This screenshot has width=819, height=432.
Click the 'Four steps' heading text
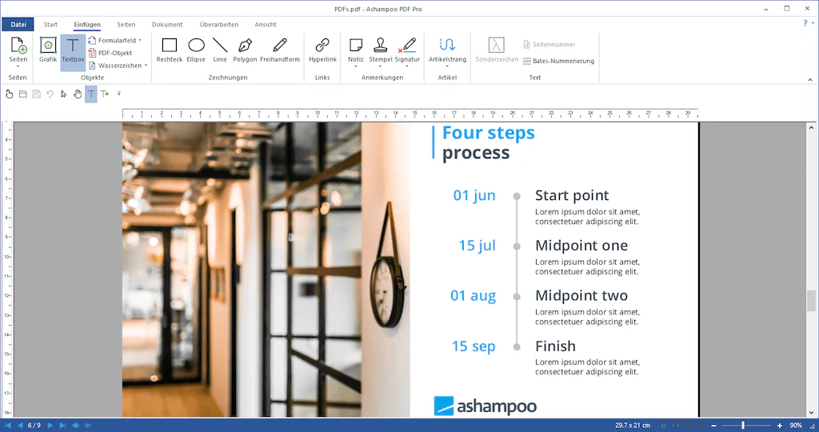(x=489, y=133)
